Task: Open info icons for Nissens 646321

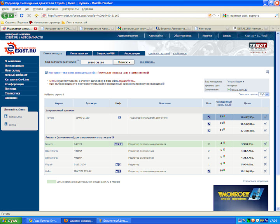Action: point(118,144)
